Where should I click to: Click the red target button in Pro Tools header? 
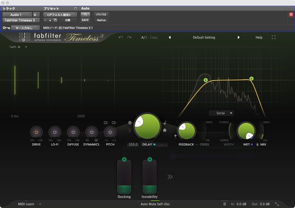pos(291,15)
